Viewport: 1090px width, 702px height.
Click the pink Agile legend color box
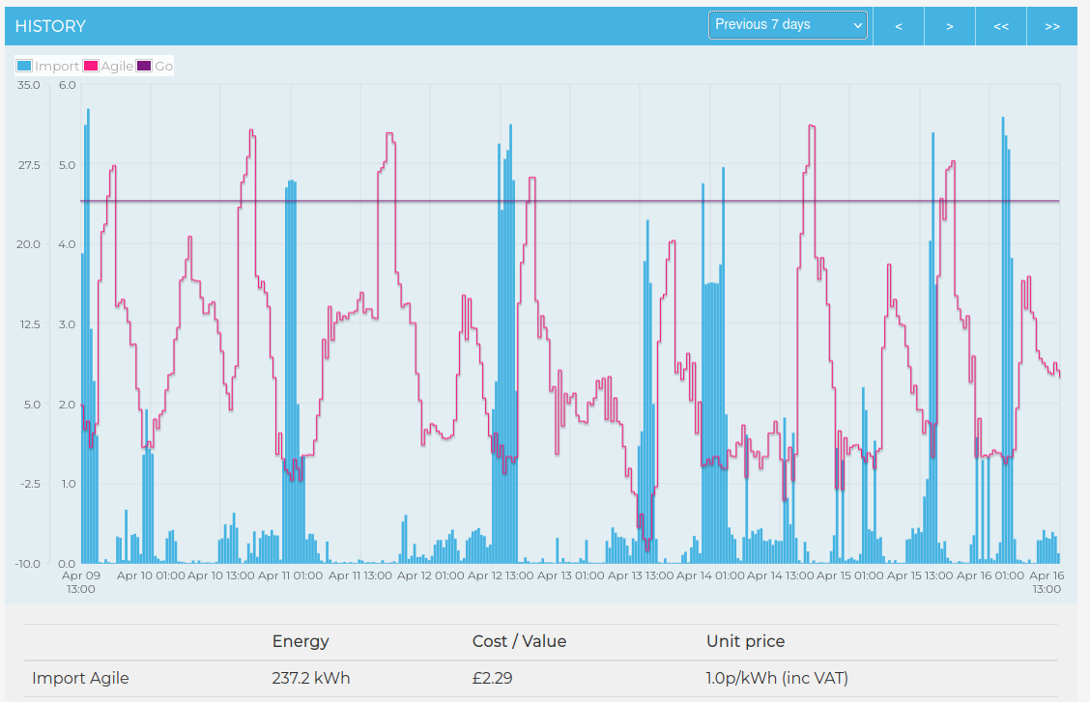coord(92,67)
